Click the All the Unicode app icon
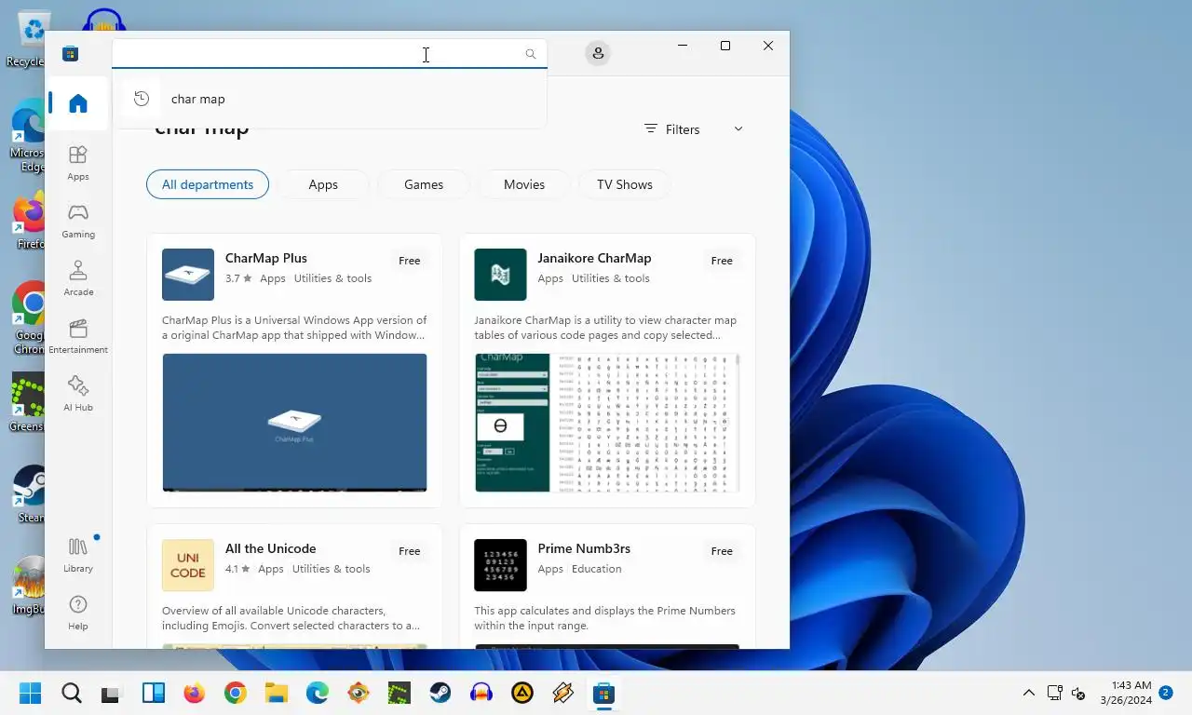The width and height of the screenshot is (1192, 715). (188, 565)
